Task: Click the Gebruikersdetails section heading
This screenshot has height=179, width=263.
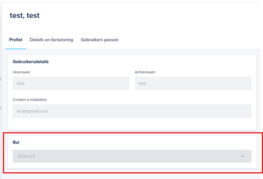Action: pos(31,62)
